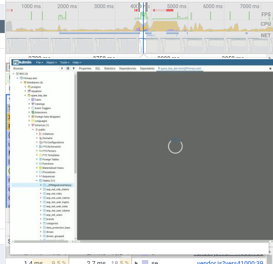Select the Catalogs node icon
273x264 pixels.
(x=33, y=104)
